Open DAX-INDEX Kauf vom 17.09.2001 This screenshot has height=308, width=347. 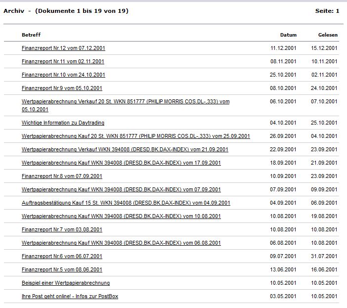(x=121, y=163)
